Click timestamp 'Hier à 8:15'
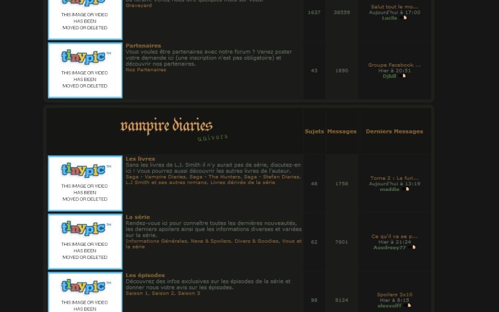 [x=394, y=300]
